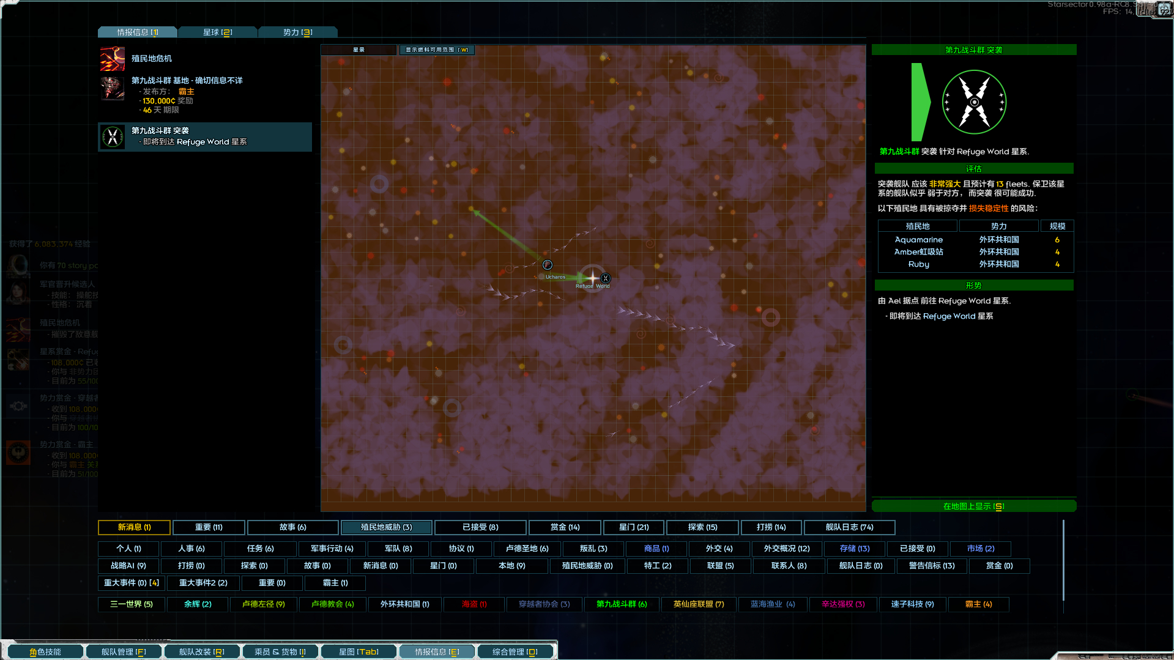The image size is (1174, 660).
Task: Click the large faction emblem in detail panel
Action: 974,102
